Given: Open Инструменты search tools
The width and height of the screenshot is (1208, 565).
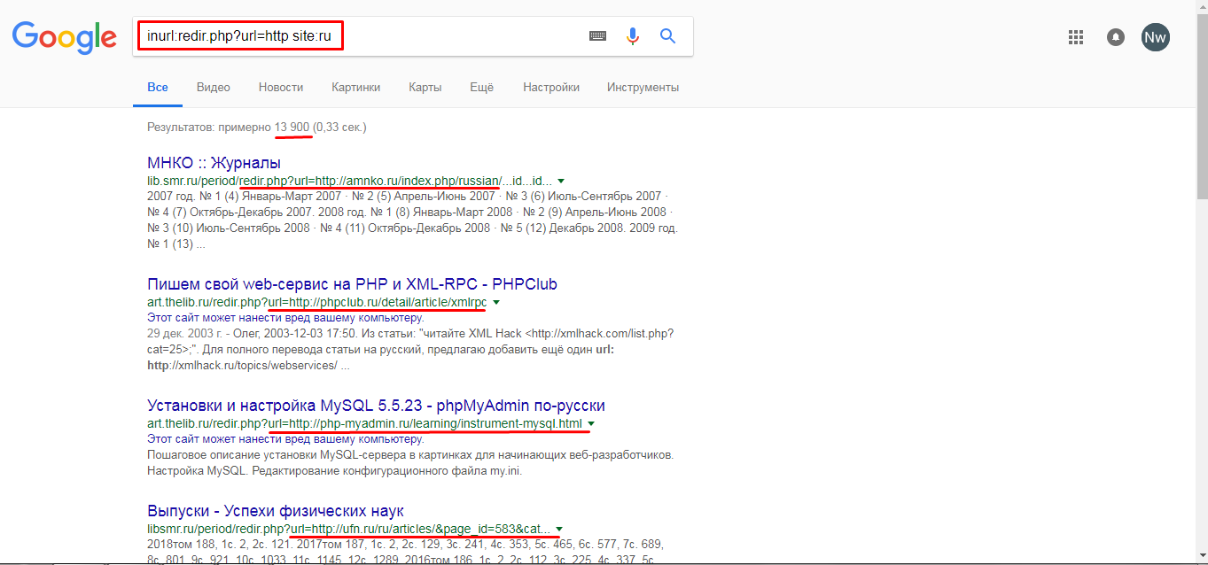Looking at the screenshot, I should click(643, 87).
